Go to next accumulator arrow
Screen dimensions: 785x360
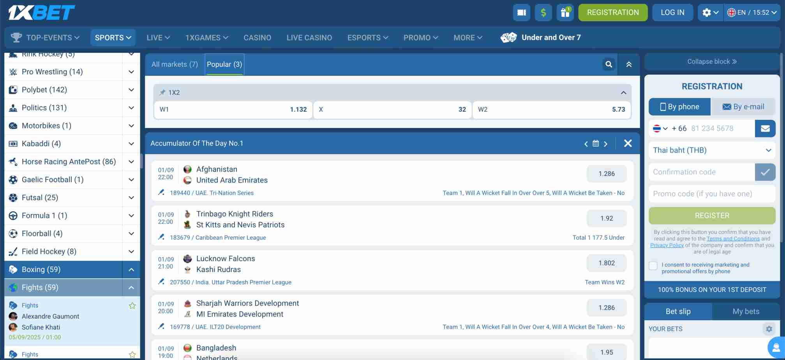[605, 144]
